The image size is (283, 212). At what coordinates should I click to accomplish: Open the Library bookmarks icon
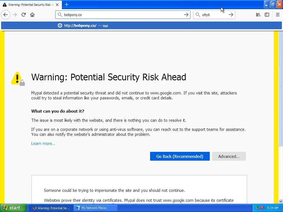click(258, 15)
